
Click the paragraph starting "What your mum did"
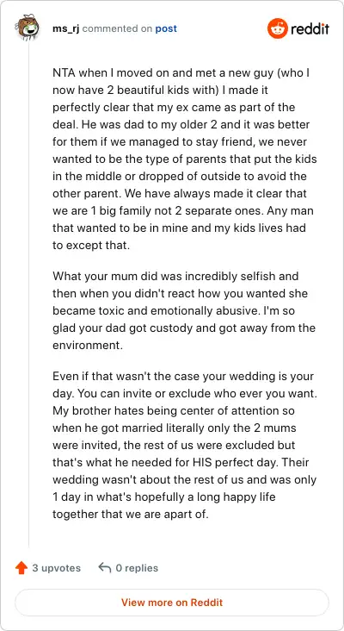(x=185, y=310)
